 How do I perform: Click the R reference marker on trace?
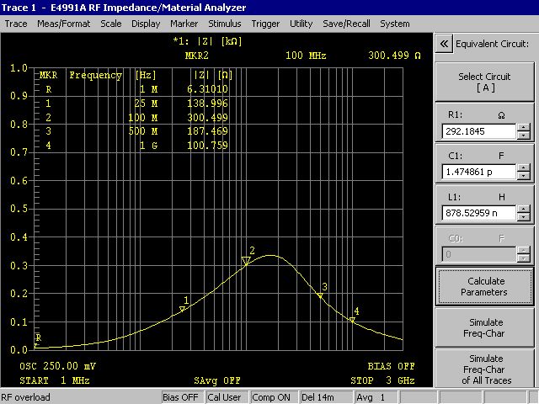pyautogui.click(x=37, y=343)
